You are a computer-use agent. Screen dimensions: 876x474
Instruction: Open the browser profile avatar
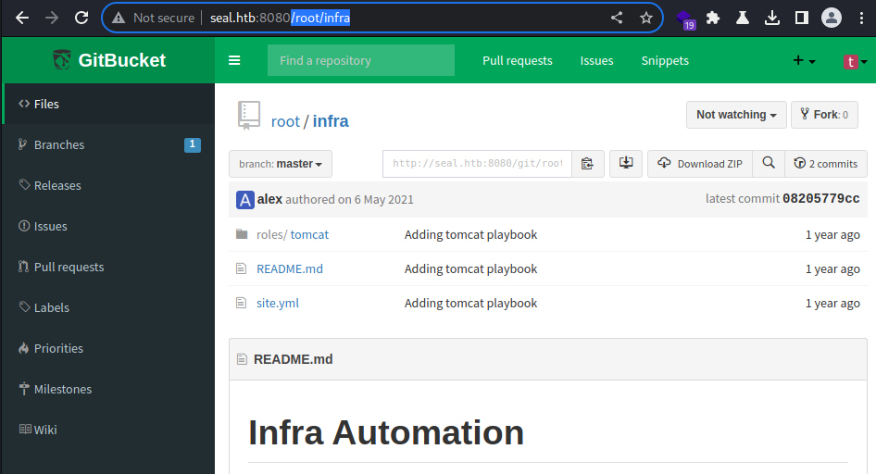click(x=832, y=18)
